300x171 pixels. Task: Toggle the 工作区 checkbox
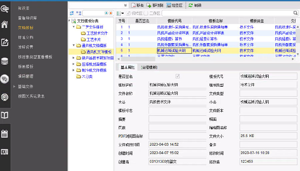[146, 13]
